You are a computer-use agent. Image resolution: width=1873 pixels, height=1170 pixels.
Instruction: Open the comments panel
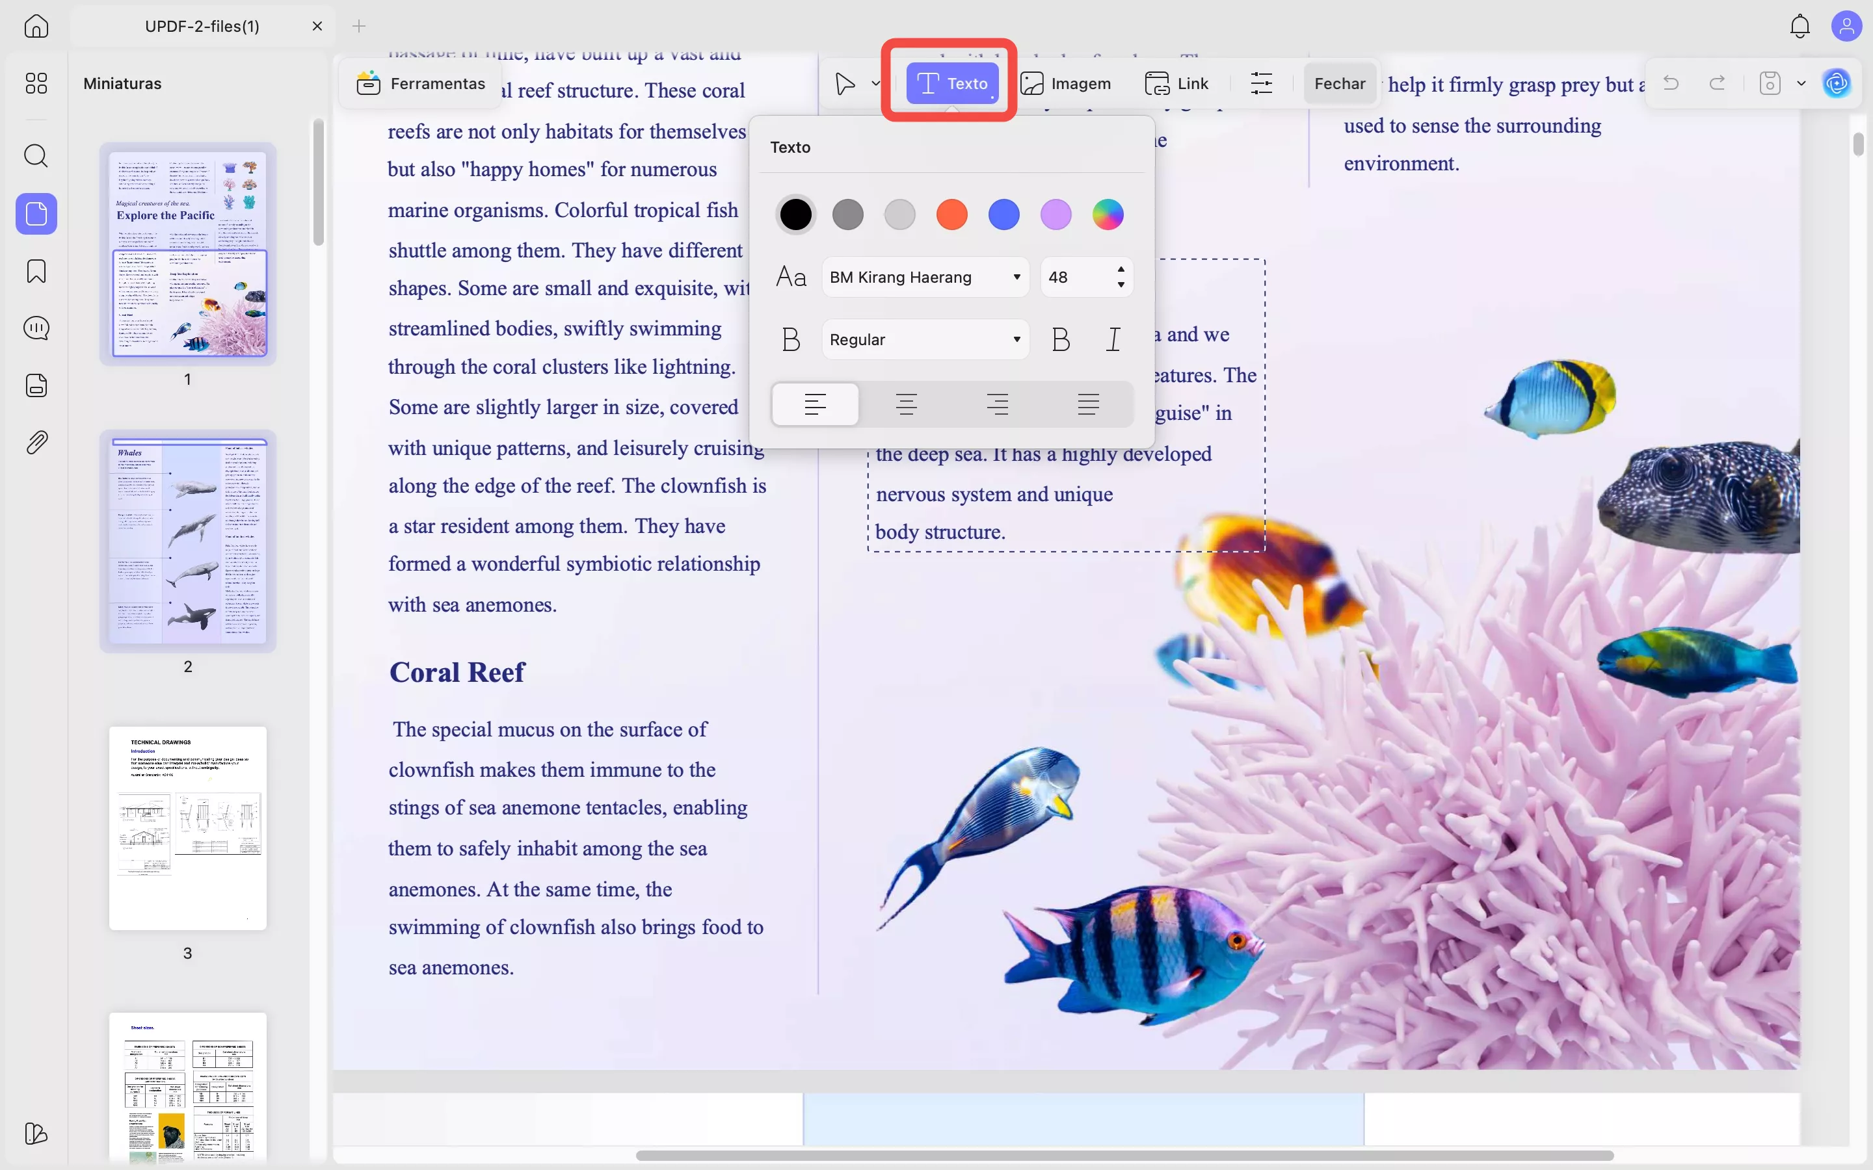36,328
